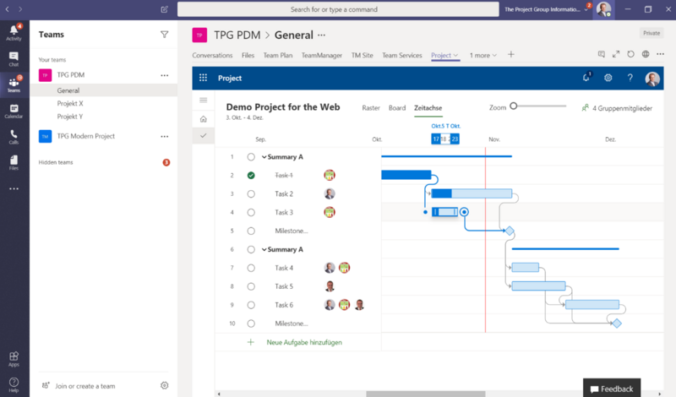Click the new chat compose icon

(164, 9)
